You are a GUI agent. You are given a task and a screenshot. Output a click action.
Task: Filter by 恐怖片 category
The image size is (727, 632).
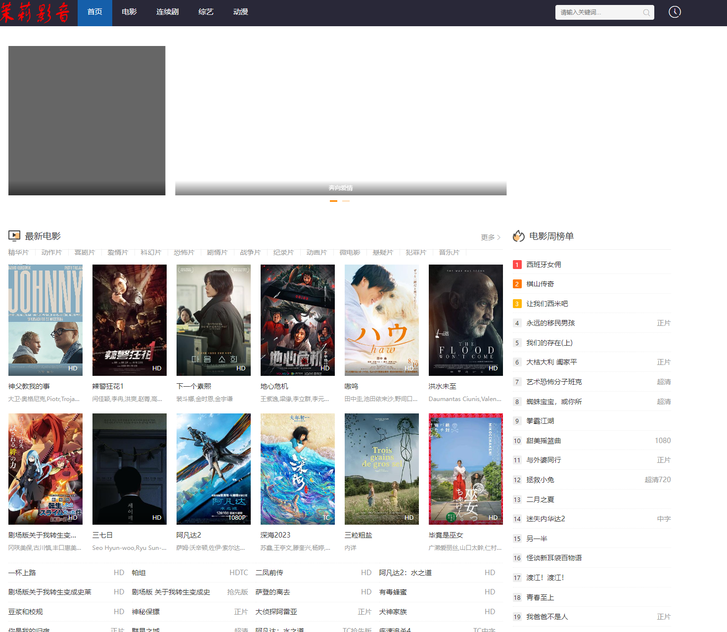coord(184,252)
